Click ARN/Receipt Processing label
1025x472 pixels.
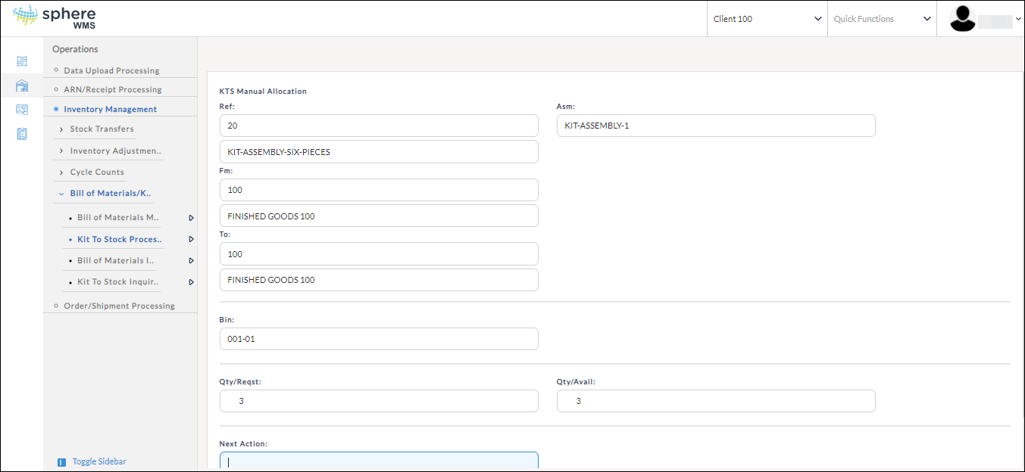tap(113, 89)
